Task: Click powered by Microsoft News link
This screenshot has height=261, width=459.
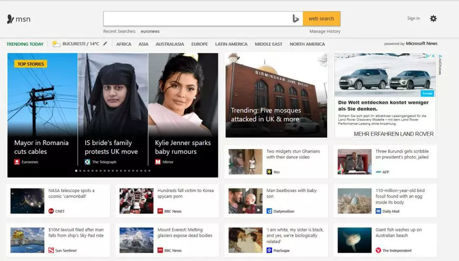Action: pos(410,43)
